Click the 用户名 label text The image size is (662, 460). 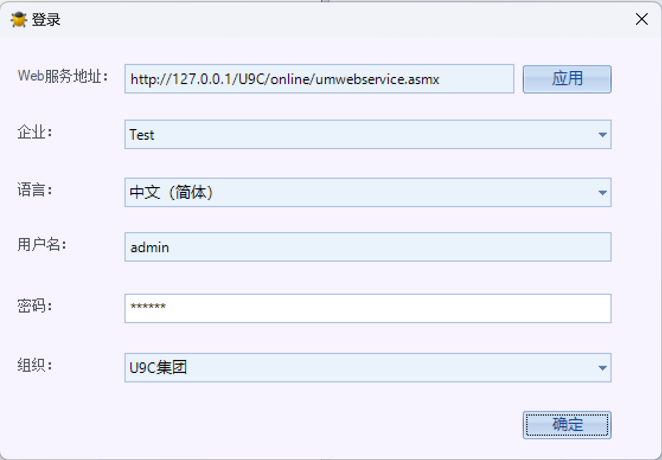pos(41,244)
